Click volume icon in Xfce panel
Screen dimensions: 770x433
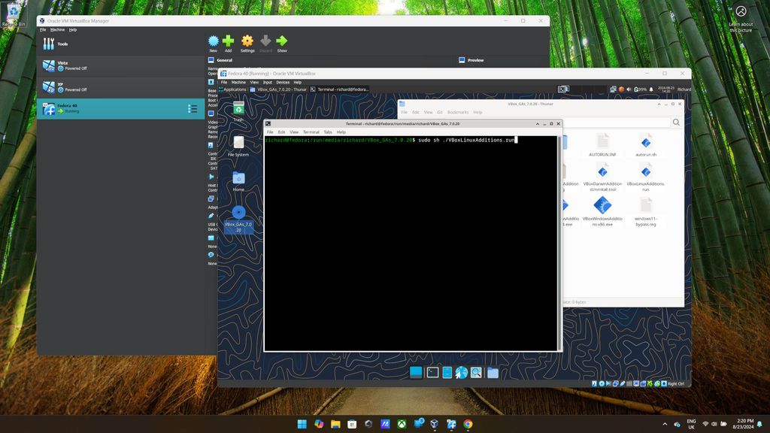[x=629, y=89]
